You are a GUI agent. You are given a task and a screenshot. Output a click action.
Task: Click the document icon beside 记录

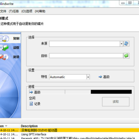click(31, 103)
